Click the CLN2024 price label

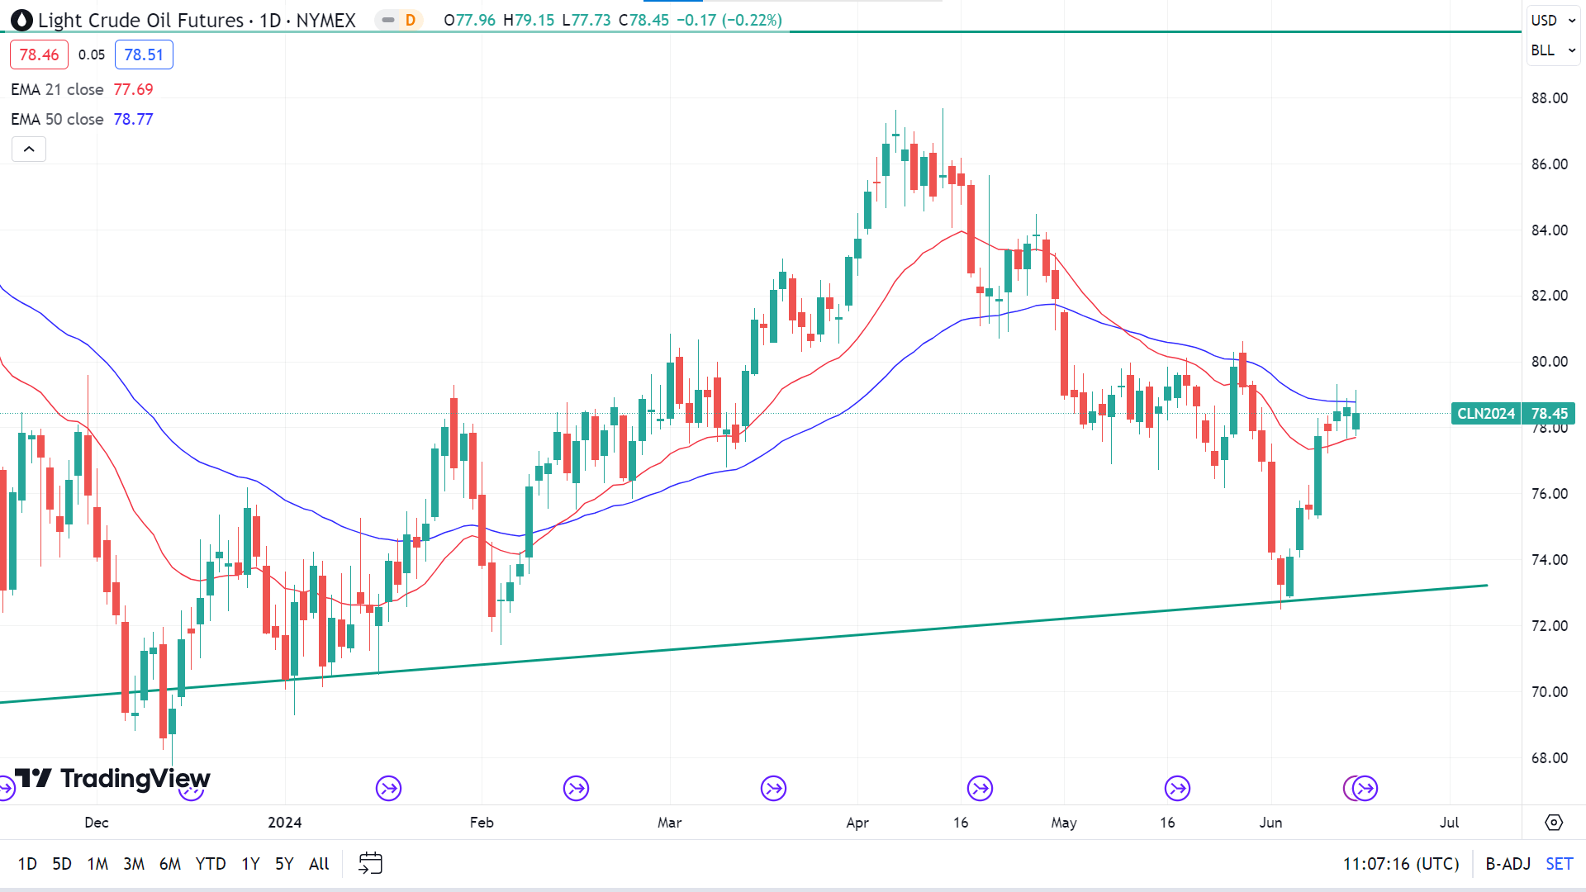(x=1485, y=413)
